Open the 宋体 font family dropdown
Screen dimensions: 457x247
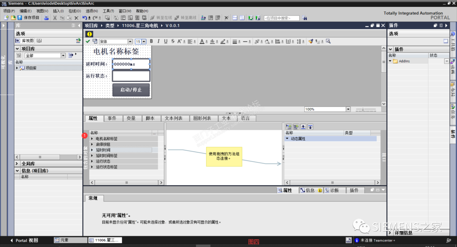(130, 41)
